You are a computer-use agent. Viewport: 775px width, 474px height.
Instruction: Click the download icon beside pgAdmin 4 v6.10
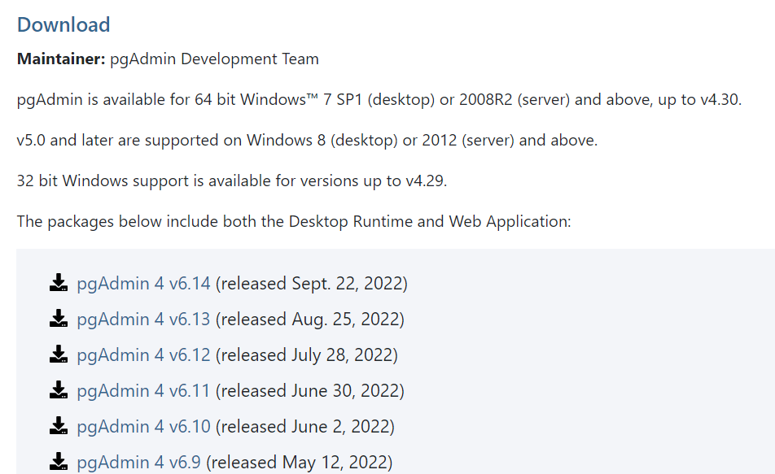[x=58, y=426]
